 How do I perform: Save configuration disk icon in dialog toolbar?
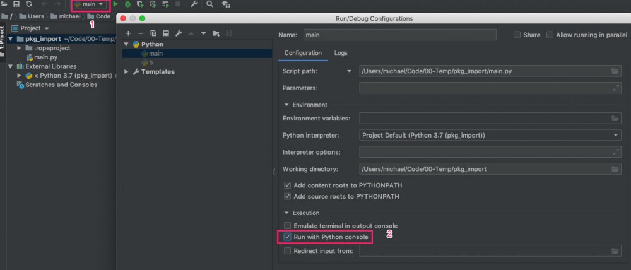[165, 33]
